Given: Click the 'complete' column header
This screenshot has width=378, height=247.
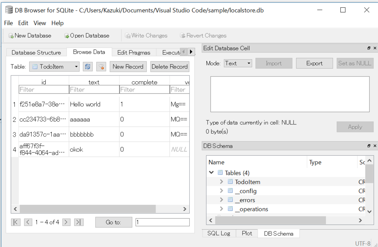Looking at the screenshot, I should pos(144,82).
